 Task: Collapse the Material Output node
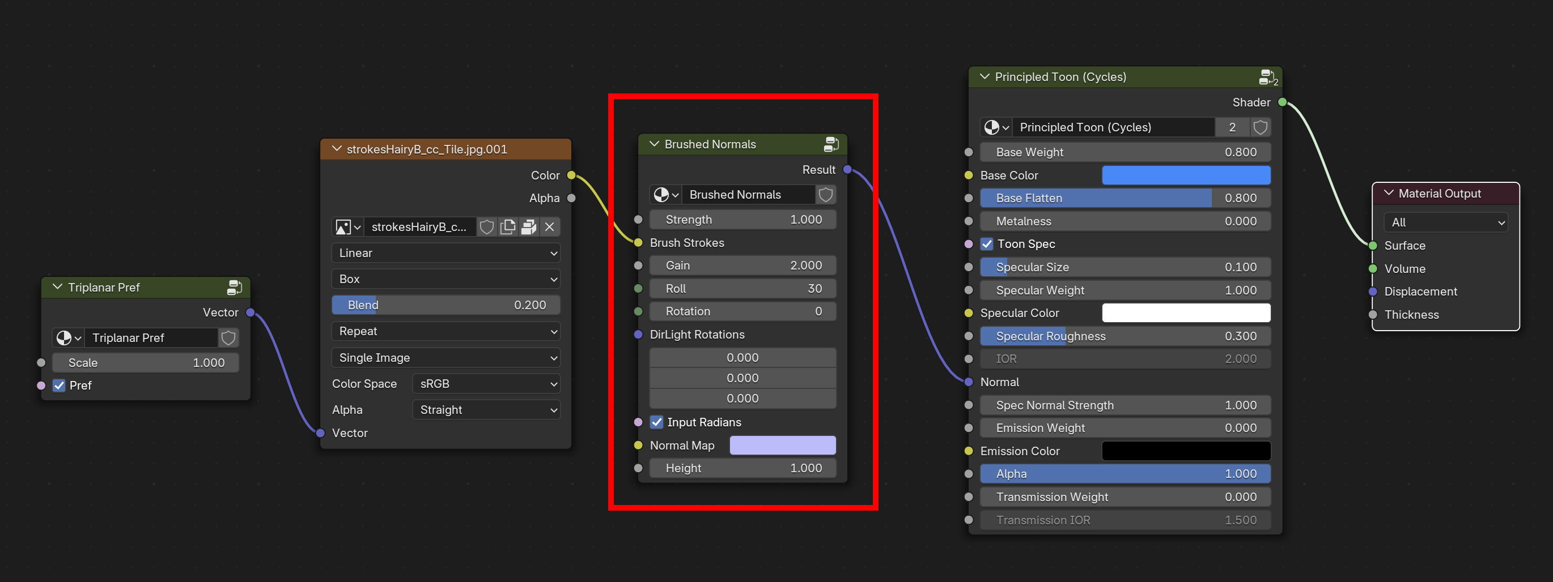[x=1389, y=194]
